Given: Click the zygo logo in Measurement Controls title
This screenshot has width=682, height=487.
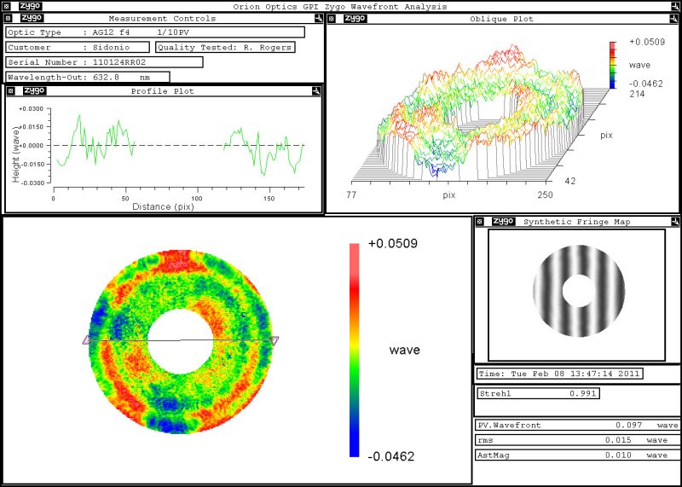Looking at the screenshot, I should pos(32,18).
